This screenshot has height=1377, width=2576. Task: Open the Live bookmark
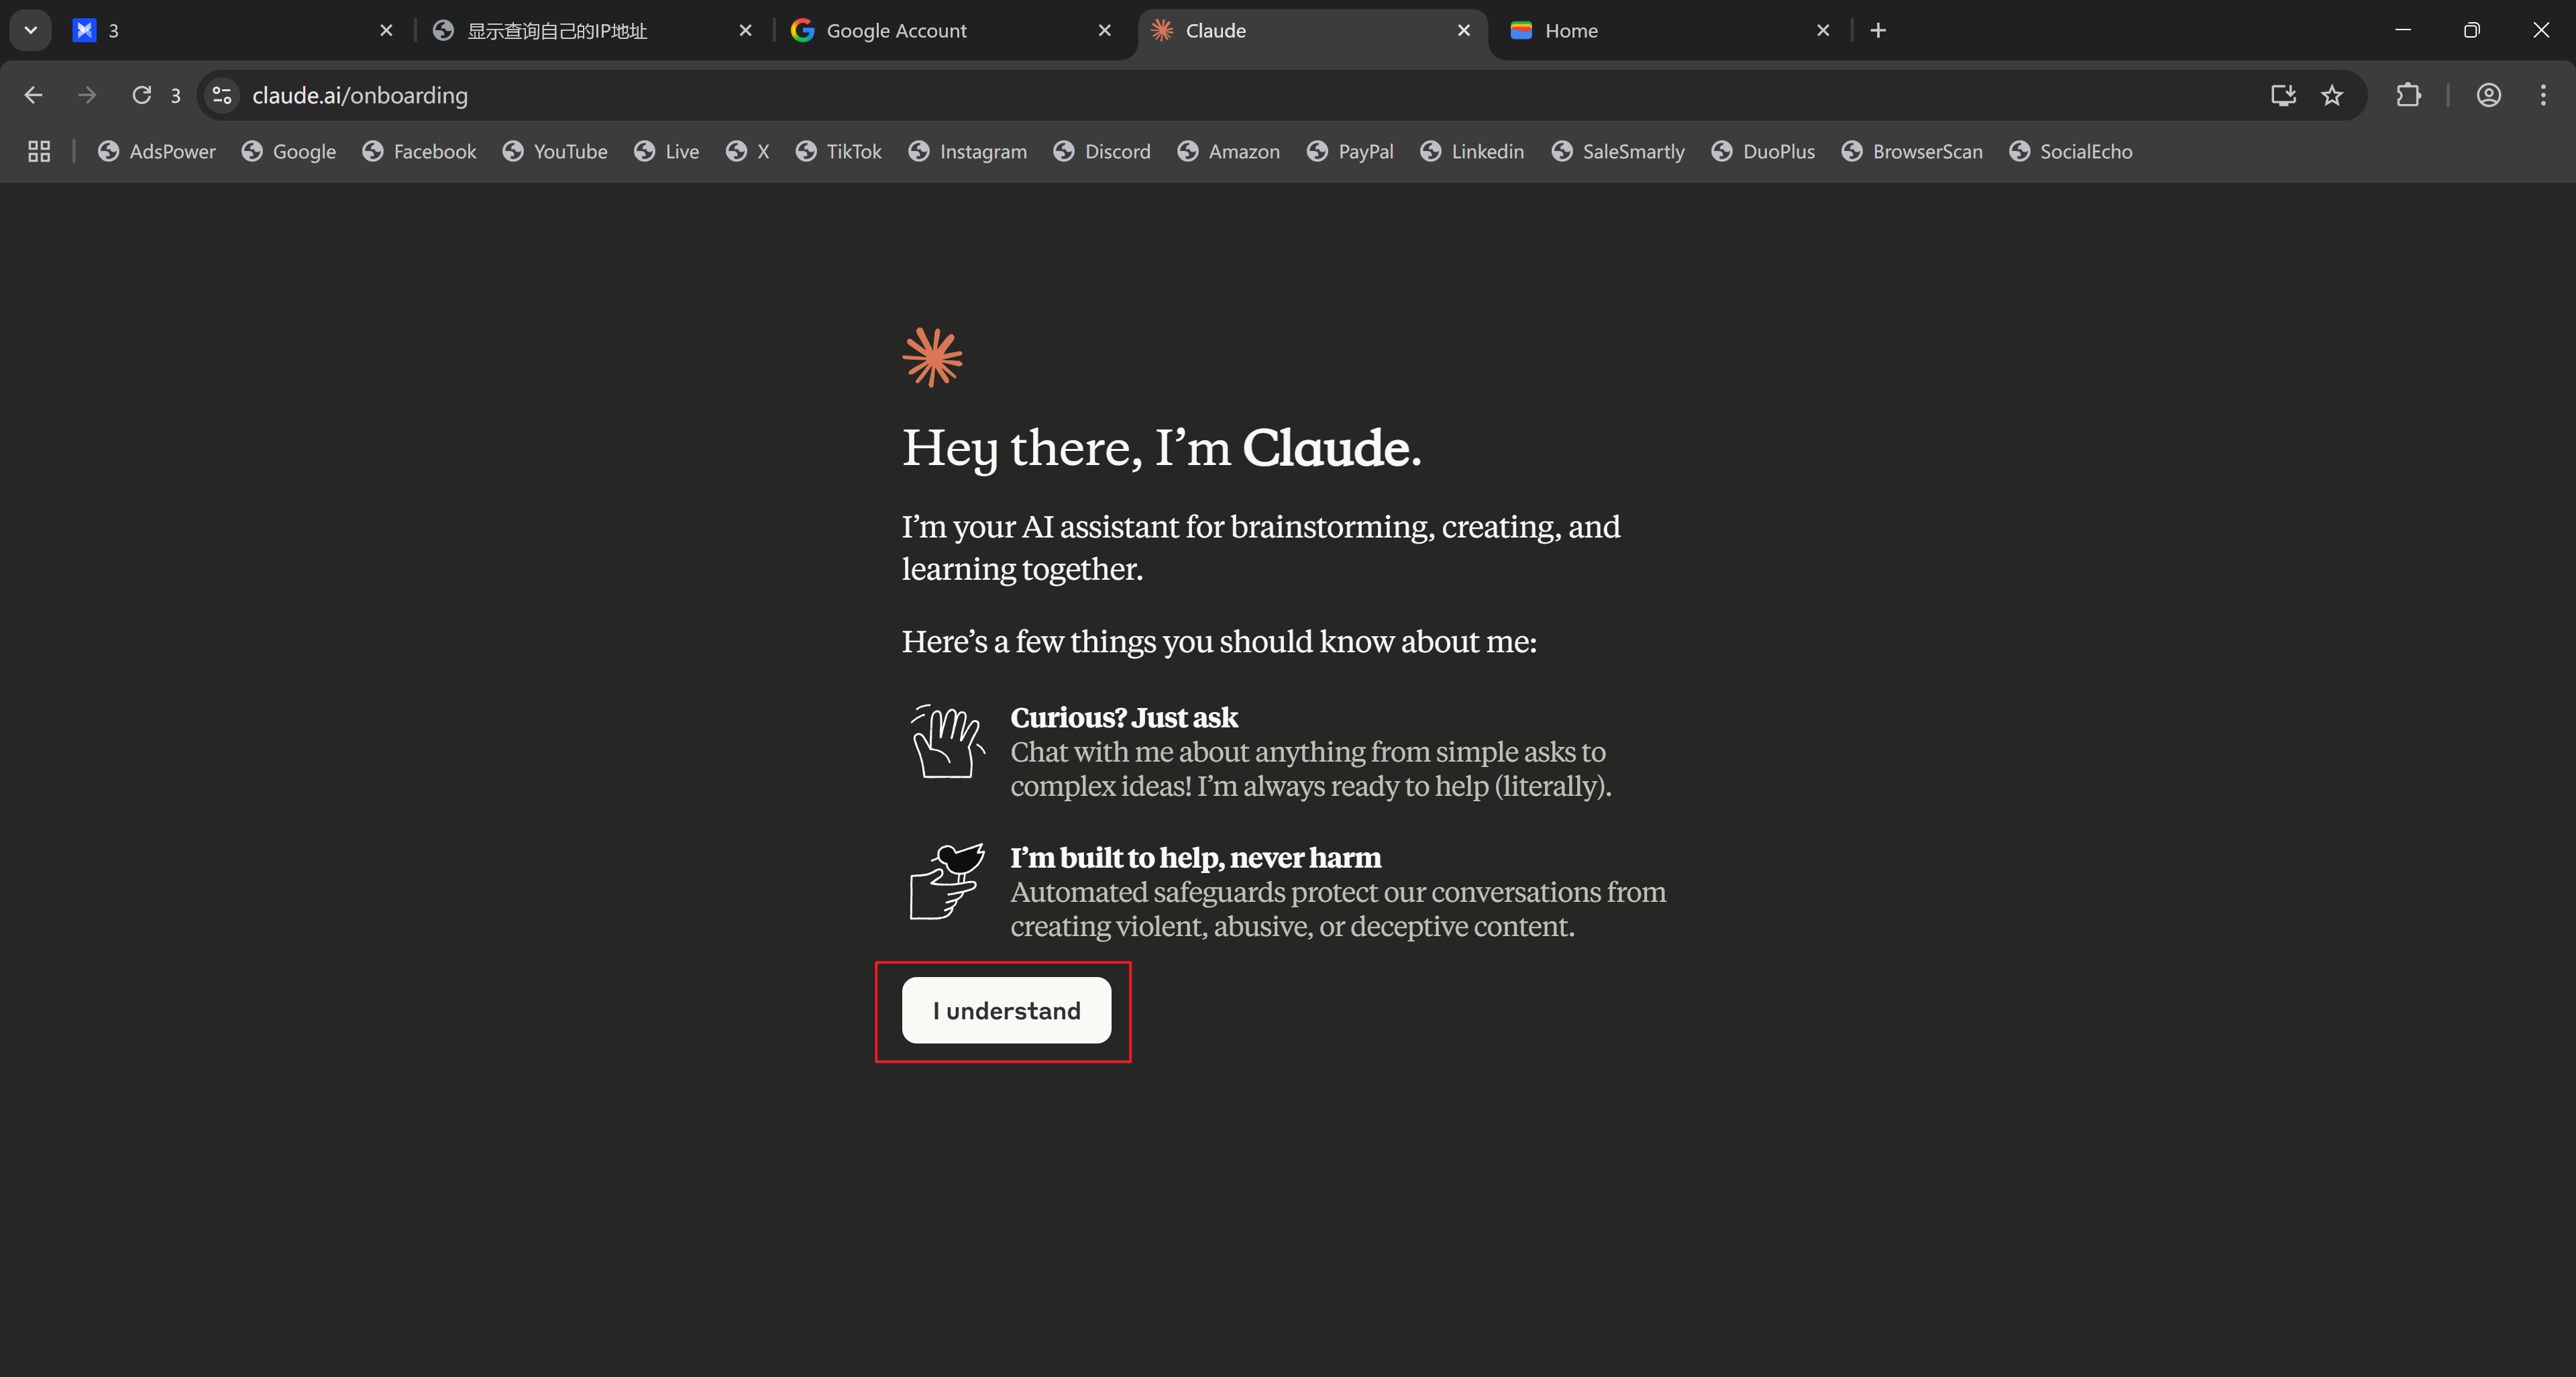667,151
